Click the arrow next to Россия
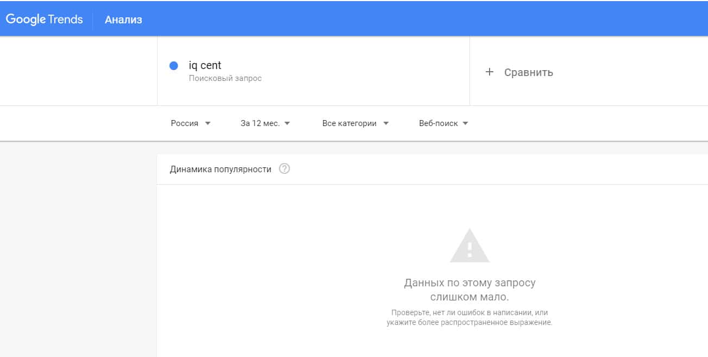Screen dimensions: 708x357 click(208, 123)
